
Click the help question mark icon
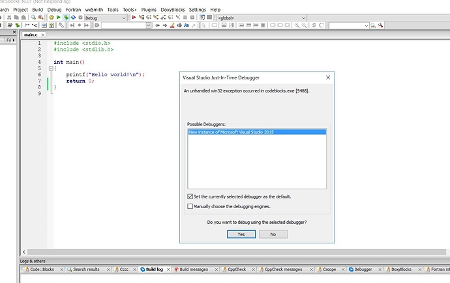pyautogui.click(x=52, y=25)
